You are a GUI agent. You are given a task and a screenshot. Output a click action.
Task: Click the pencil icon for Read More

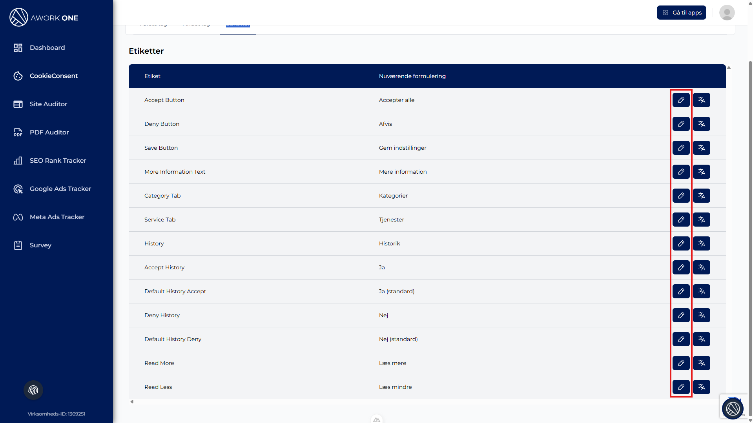point(681,363)
